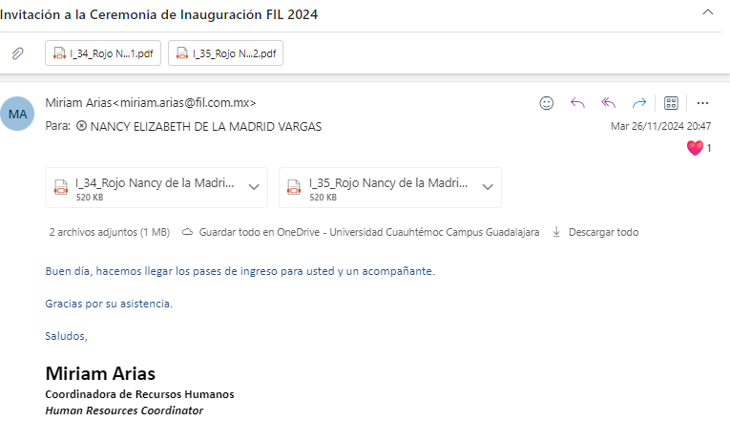Click Guardar todo en OneDrive link
Viewport: 730px width, 421px height.
click(x=369, y=232)
